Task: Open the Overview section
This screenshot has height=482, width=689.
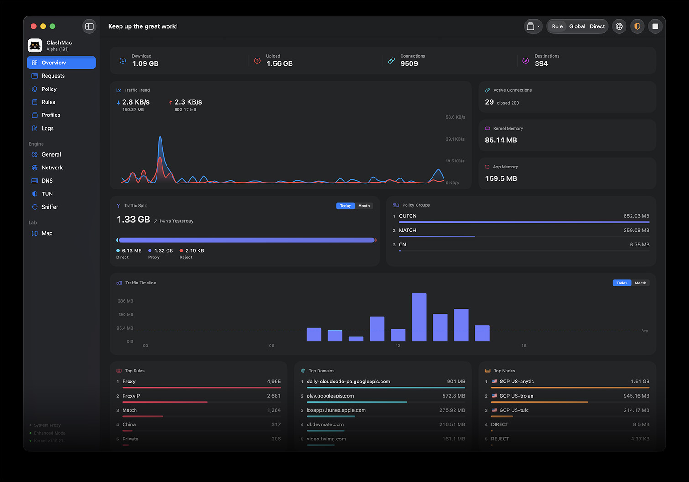Action: point(61,63)
